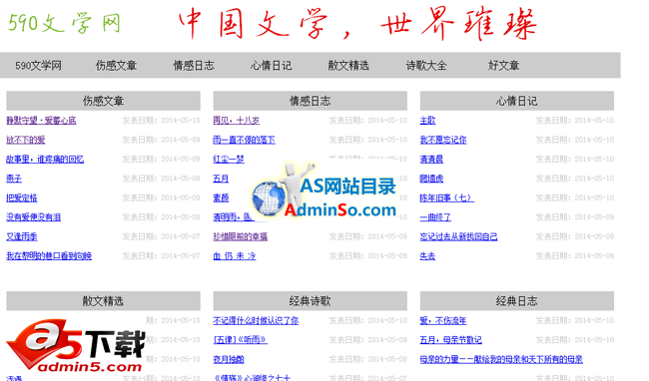The width and height of the screenshot is (649, 381).
Task: Click the date beside 主歌
Action: pyautogui.click(x=575, y=121)
